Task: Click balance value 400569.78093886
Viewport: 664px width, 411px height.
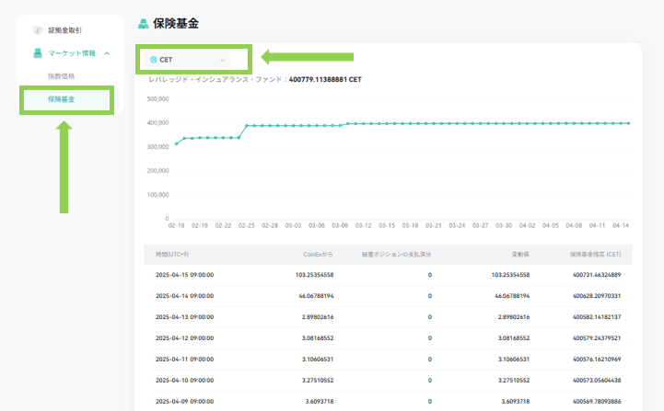Action: point(597,402)
